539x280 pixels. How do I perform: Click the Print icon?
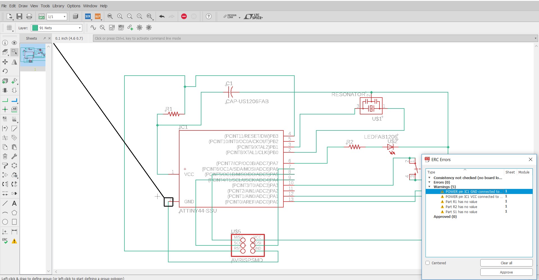pyautogui.click(x=29, y=16)
